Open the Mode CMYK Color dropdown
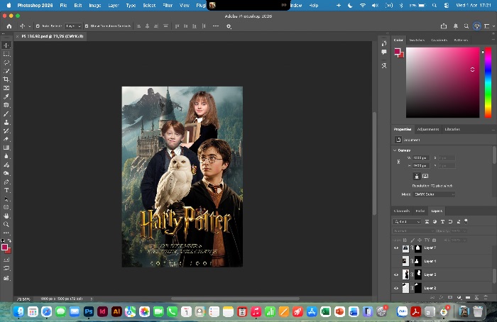The image size is (497, 322). tap(434, 194)
